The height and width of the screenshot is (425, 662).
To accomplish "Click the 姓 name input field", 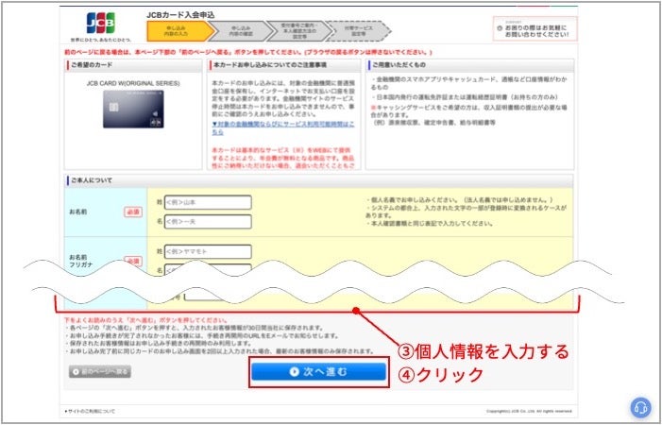I will (208, 202).
